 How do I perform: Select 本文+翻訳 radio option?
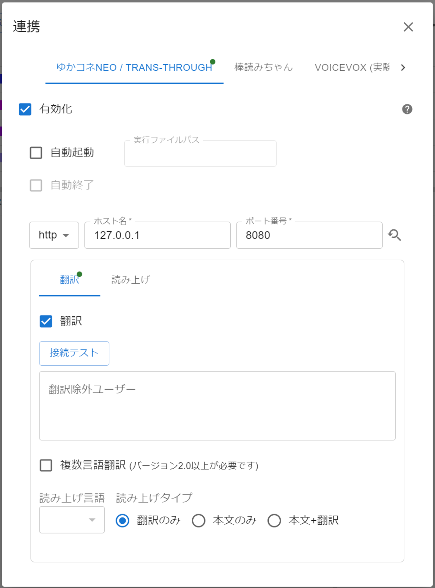pyautogui.click(x=274, y=521)
